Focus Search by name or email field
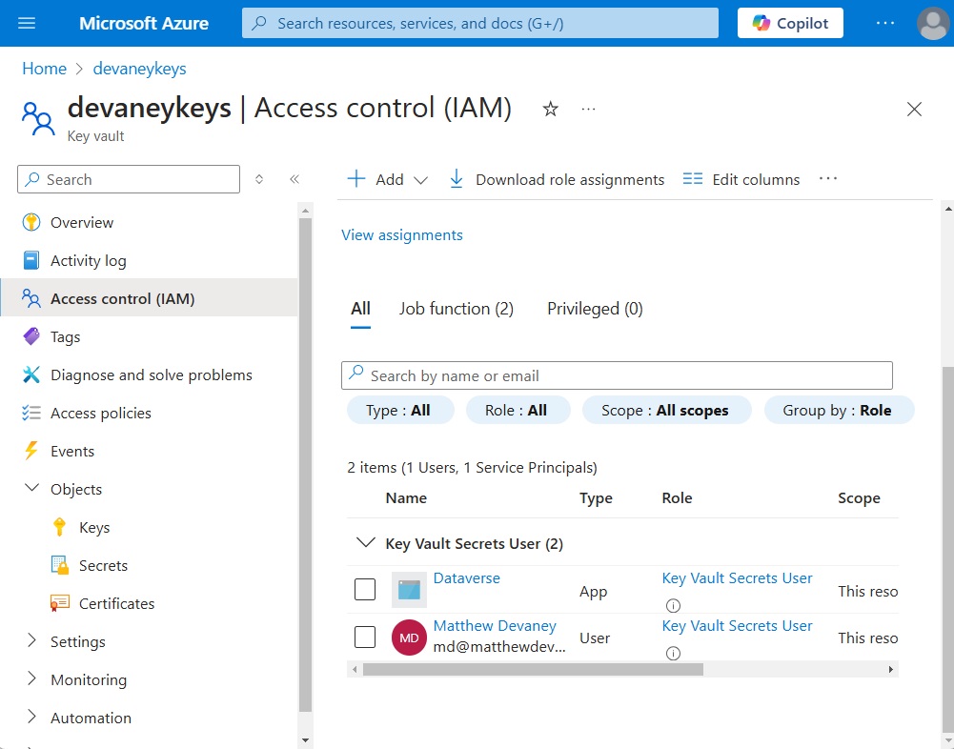954x749 pixels. (617, 375)
